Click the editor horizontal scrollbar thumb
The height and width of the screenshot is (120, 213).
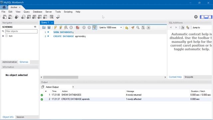tap(61, 77)
